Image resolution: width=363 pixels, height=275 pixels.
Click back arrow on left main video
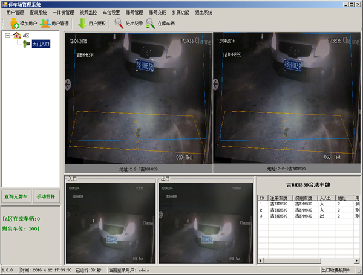click(68, 85)
